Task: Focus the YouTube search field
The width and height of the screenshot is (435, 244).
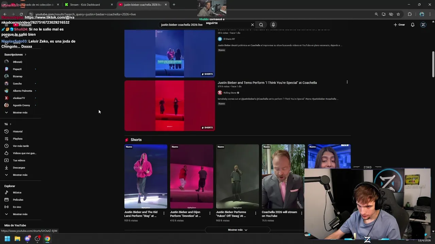Action: pyautogui.click(x=205, y=25)
